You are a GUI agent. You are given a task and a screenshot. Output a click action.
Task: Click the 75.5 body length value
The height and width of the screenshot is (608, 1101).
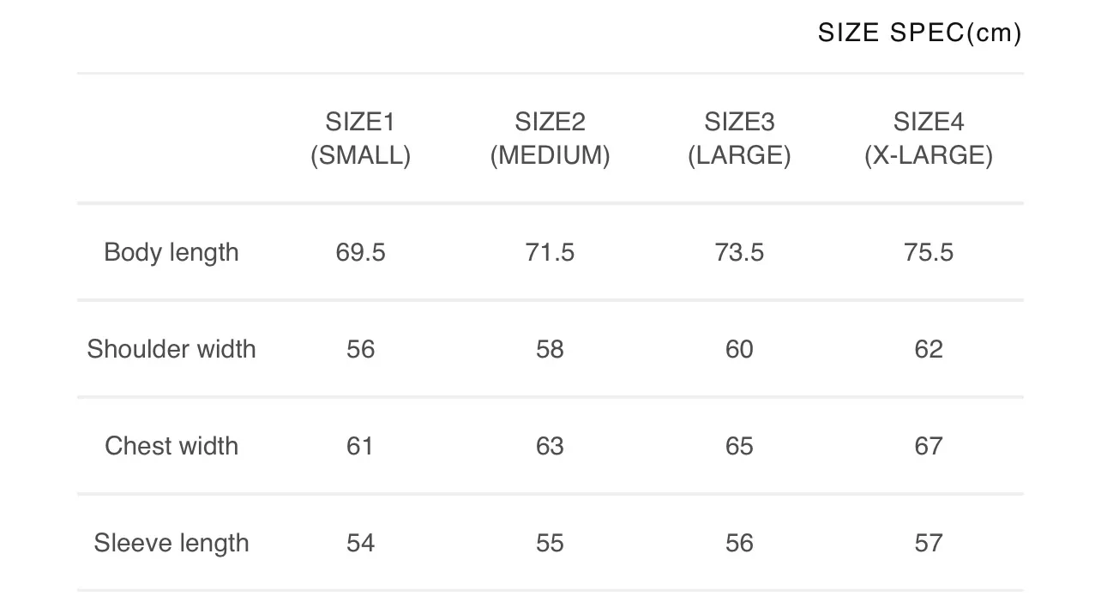[x=929, y=252]
